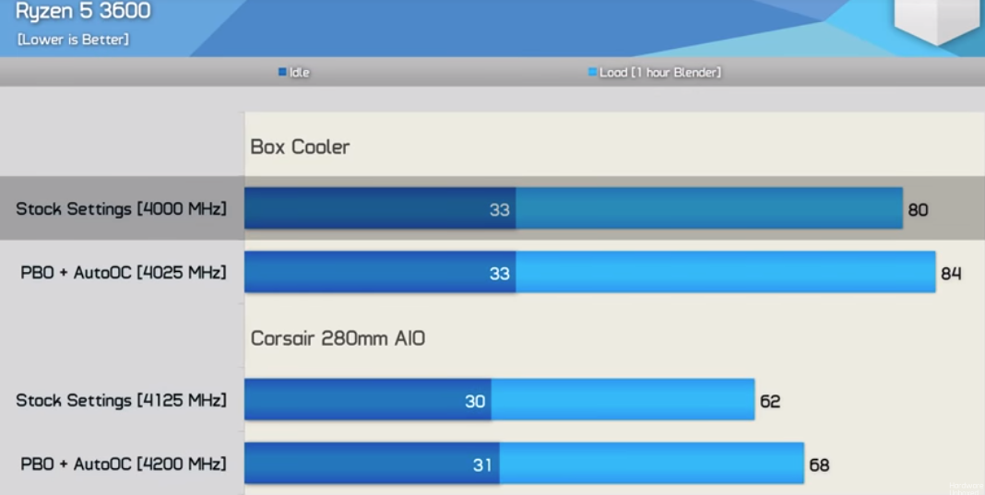
Task: Select the '[Lower is Better]' subtitle
Action: [x=73, y=40]
